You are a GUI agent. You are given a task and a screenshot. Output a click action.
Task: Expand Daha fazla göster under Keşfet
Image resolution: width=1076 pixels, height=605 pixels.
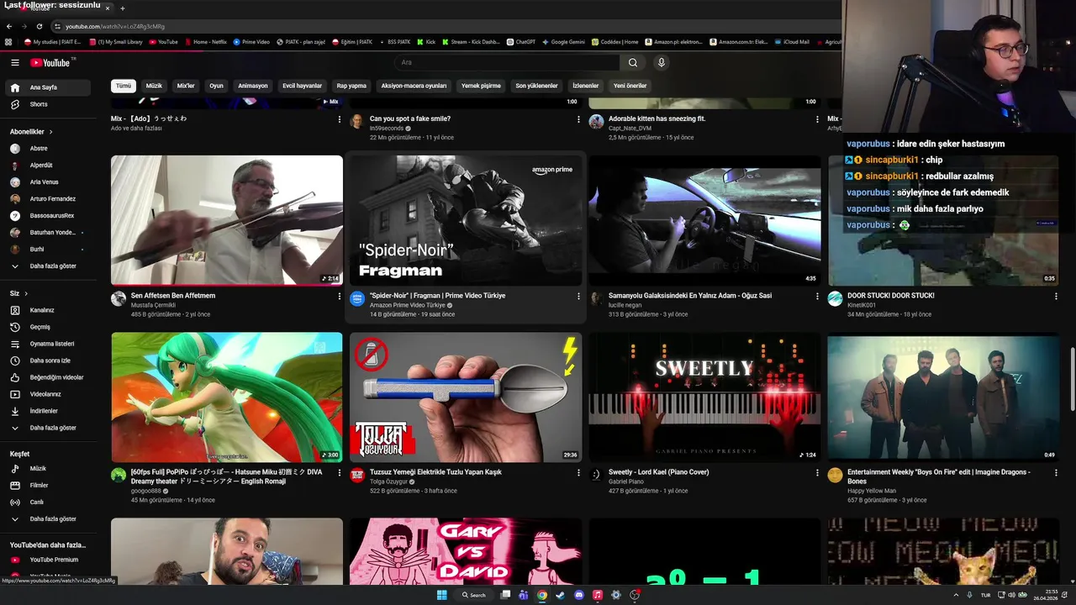pos(49,519)
